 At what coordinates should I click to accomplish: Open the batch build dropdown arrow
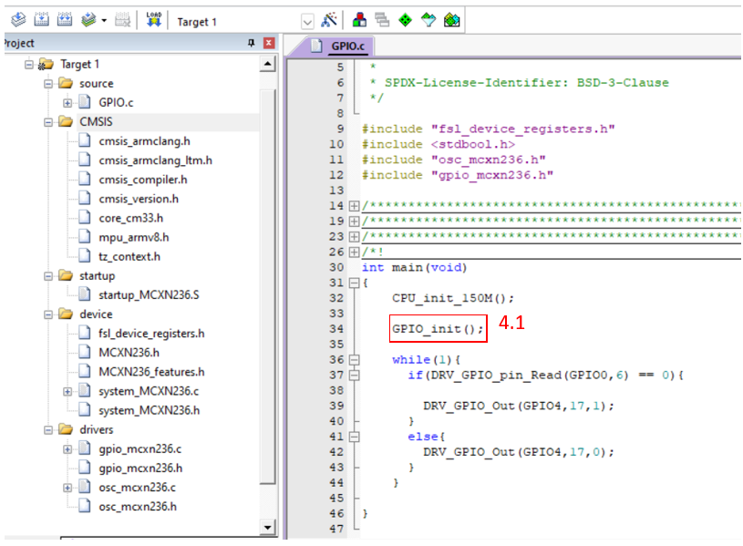pos(104,21)
